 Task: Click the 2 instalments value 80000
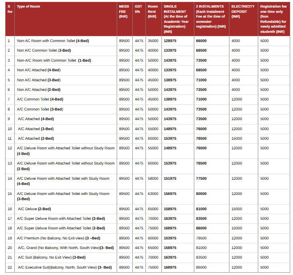(201, 194)
